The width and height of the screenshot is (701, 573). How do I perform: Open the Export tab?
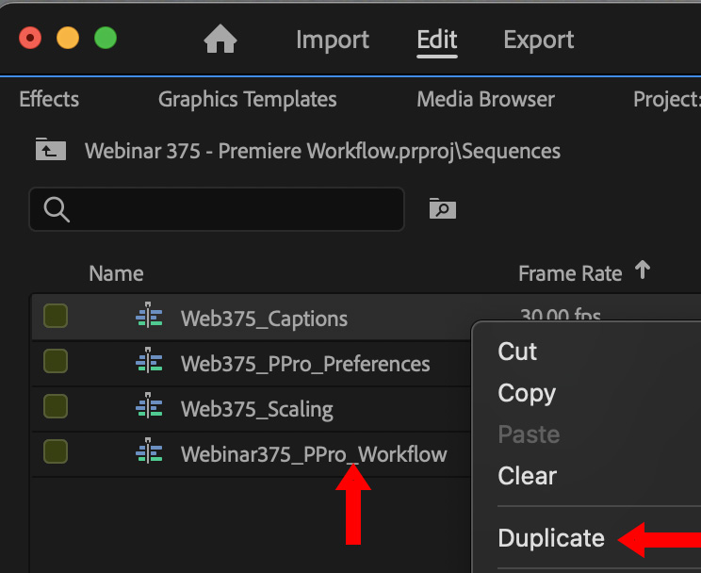coord(539,40)
